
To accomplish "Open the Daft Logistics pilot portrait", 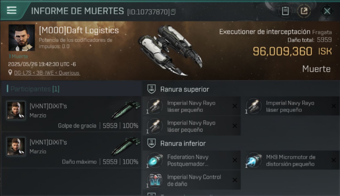I will (x=22, y=38).
